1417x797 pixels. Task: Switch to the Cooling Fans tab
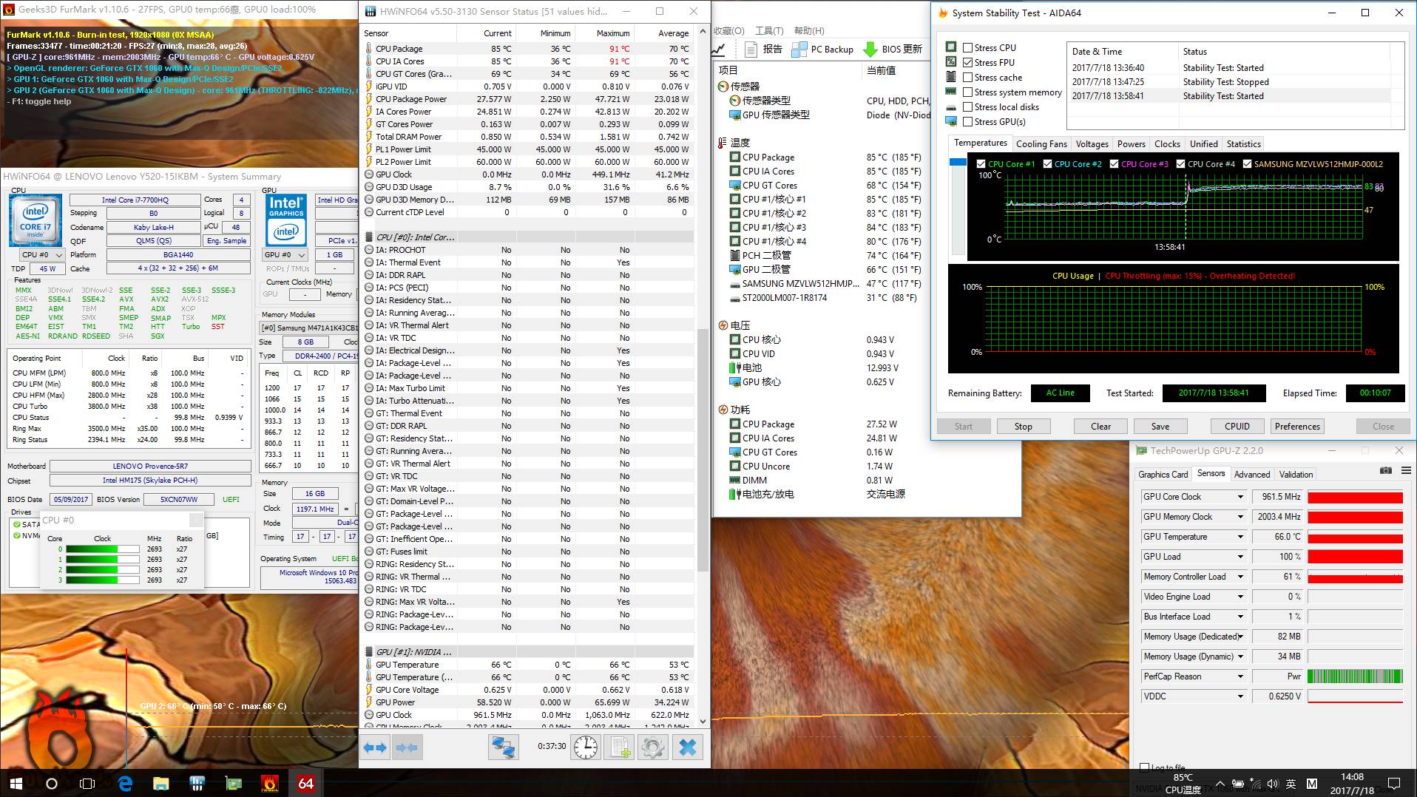pyautogui.click(x=1041, y=144)
